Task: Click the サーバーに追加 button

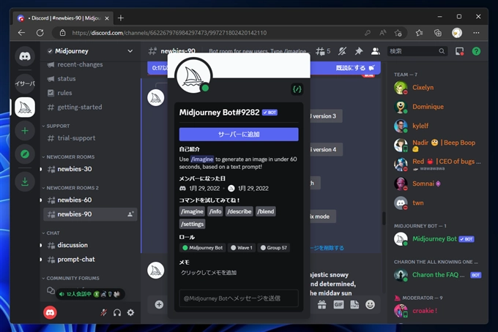Action: (x=239, y=135)
